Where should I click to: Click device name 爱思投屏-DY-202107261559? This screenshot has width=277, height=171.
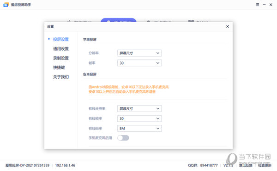click(x=27, y=165)
